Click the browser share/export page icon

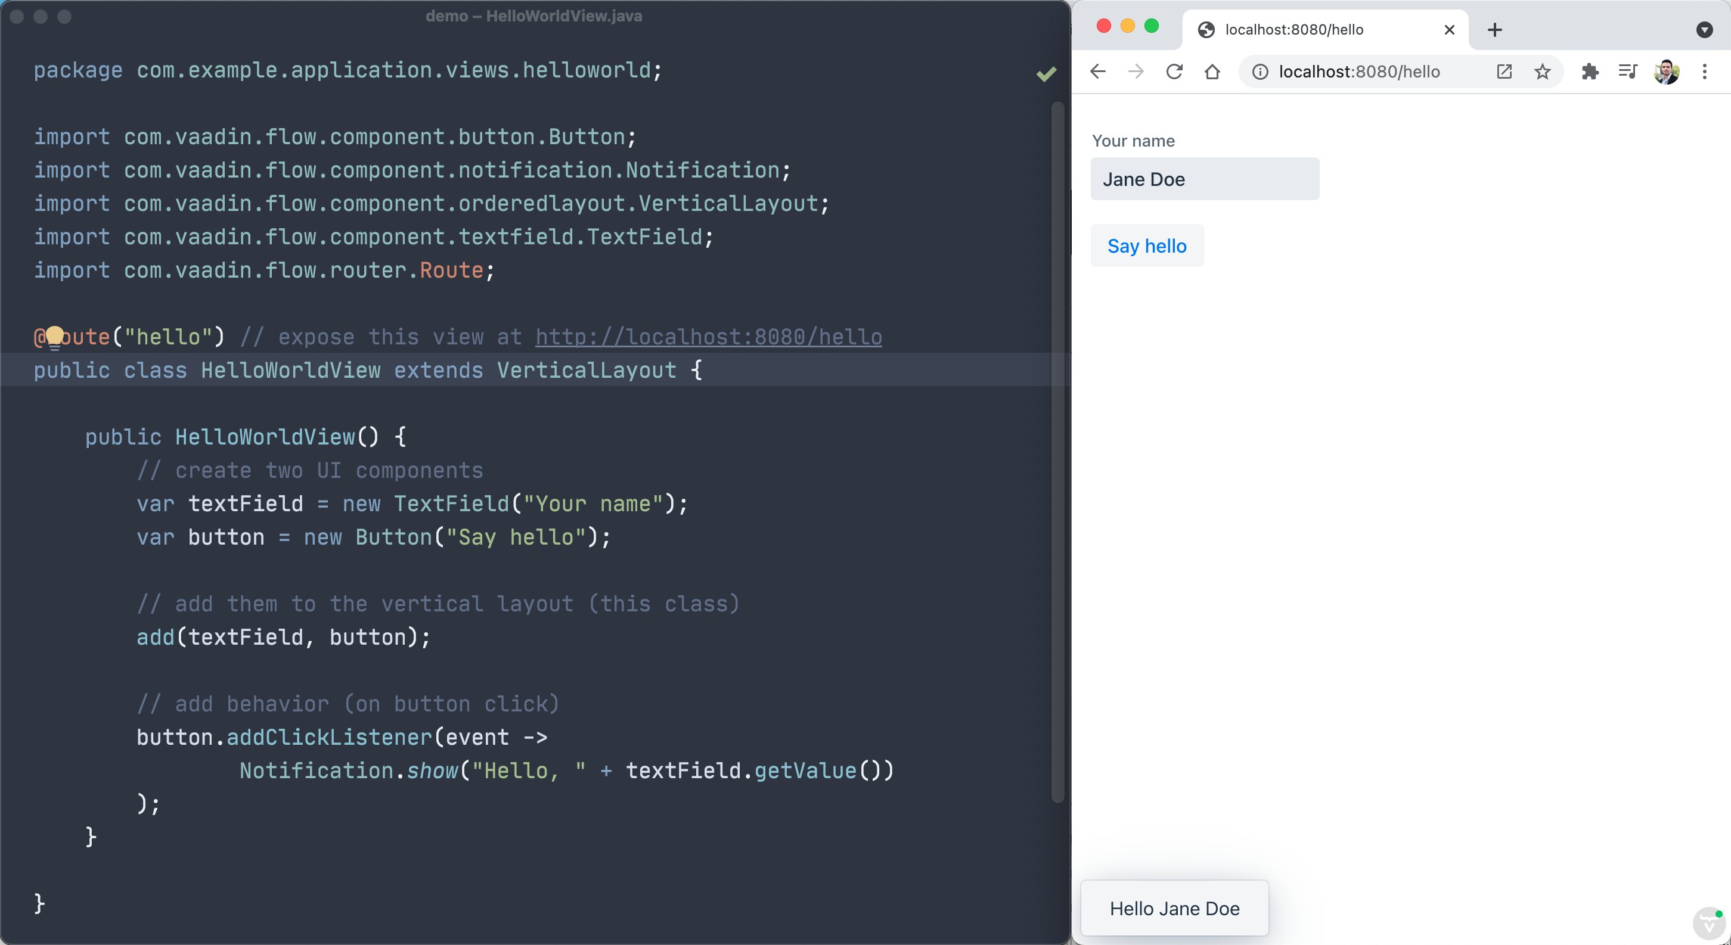[1504, 71]
